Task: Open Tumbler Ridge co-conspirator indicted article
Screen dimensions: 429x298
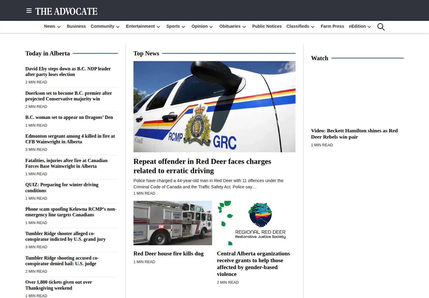Action: coord(66,236)
